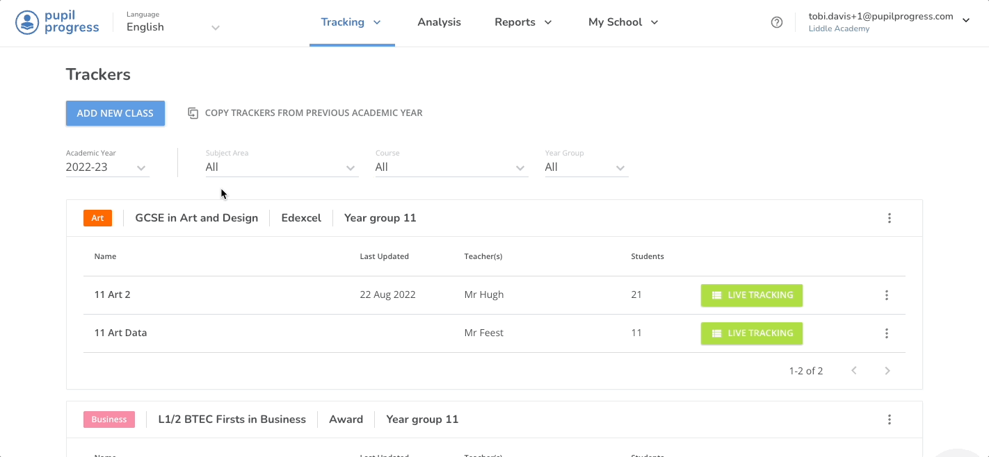Expand the Language selector dropdown

[215, 27]
